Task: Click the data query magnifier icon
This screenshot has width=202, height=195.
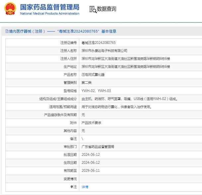Action: click(x=93, y=9)
